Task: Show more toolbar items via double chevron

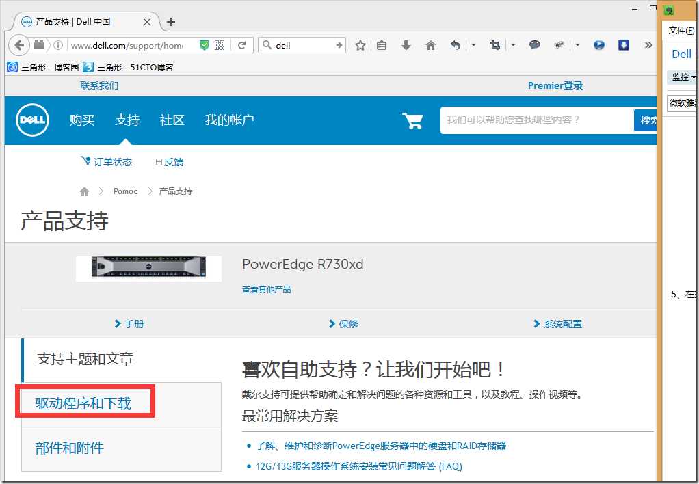Action: 648,45
